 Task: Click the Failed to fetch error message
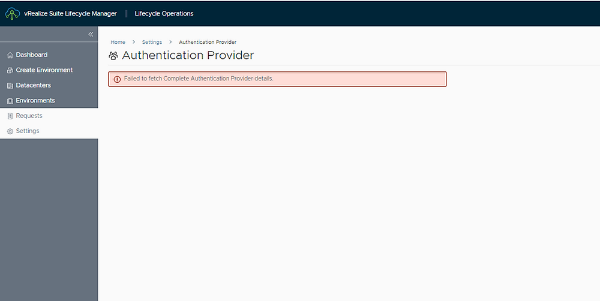199,79
